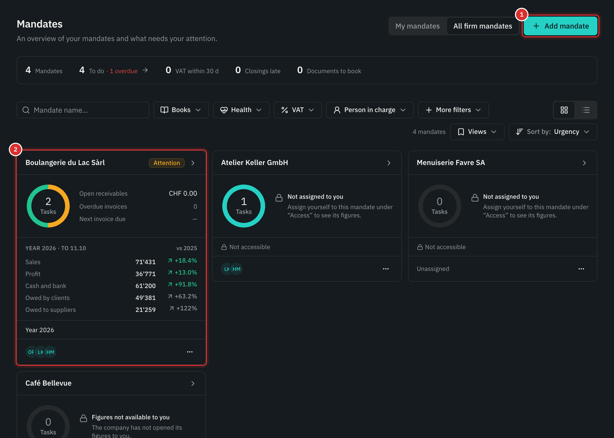614x438 pixels.
Task: Switch to list view layout
Action: pyautogui.click(x=586, y=110)
